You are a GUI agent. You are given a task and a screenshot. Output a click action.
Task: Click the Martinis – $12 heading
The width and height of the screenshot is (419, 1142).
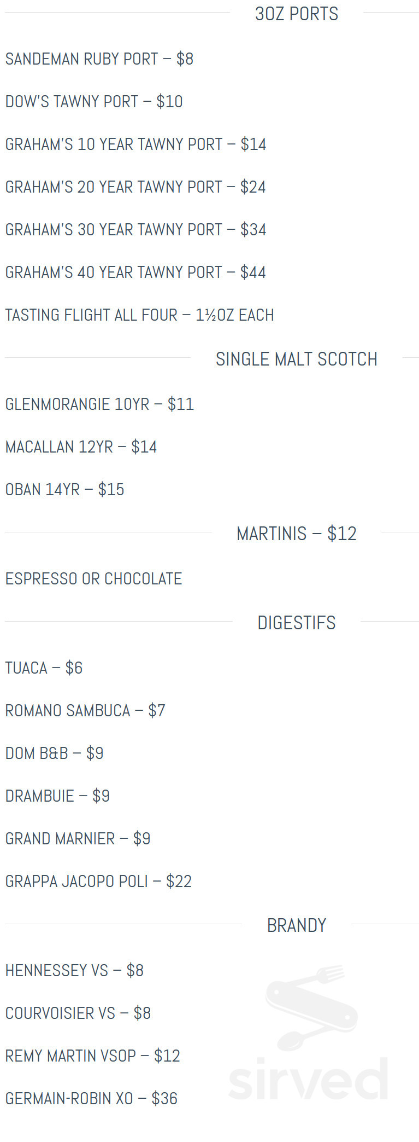click(297, 534)
